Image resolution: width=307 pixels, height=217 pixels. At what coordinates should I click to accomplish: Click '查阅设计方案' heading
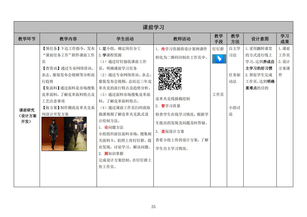[x=170, y=131]
